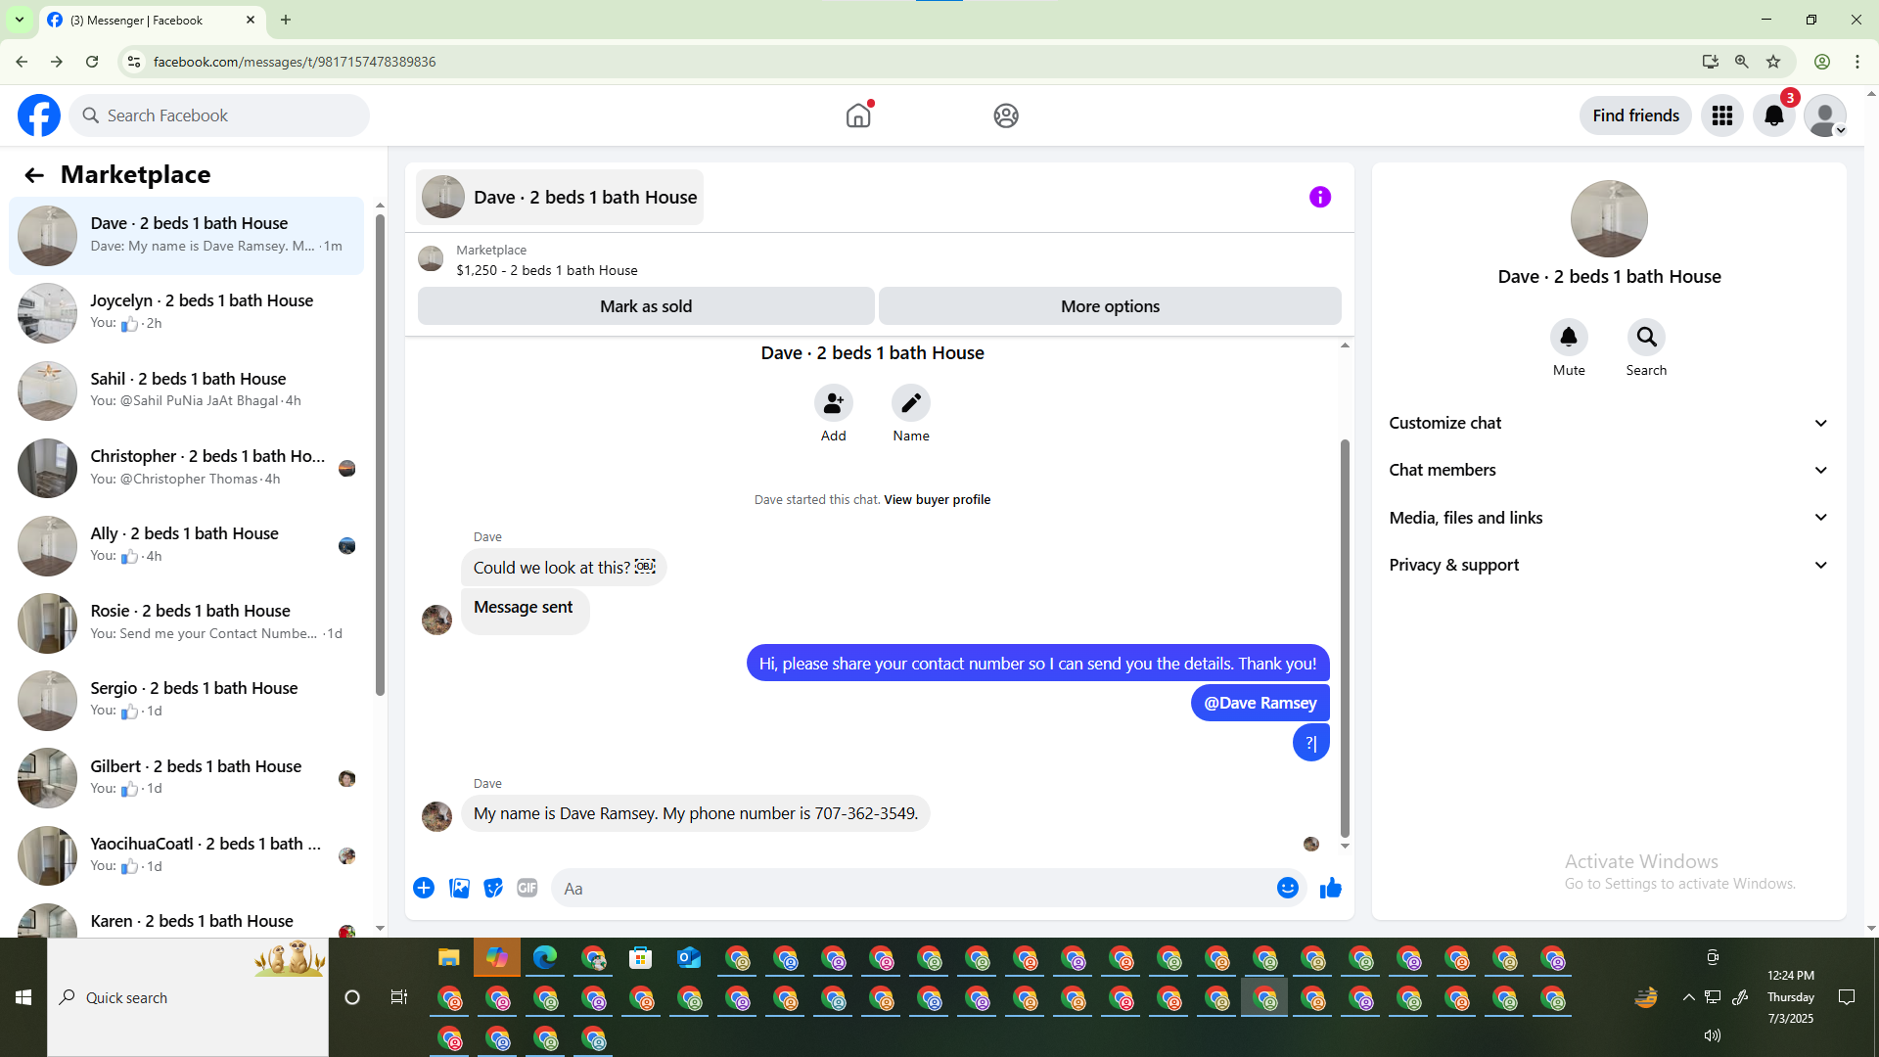
Task: Open View buyer profile link
Action: [x=937, y=500]
